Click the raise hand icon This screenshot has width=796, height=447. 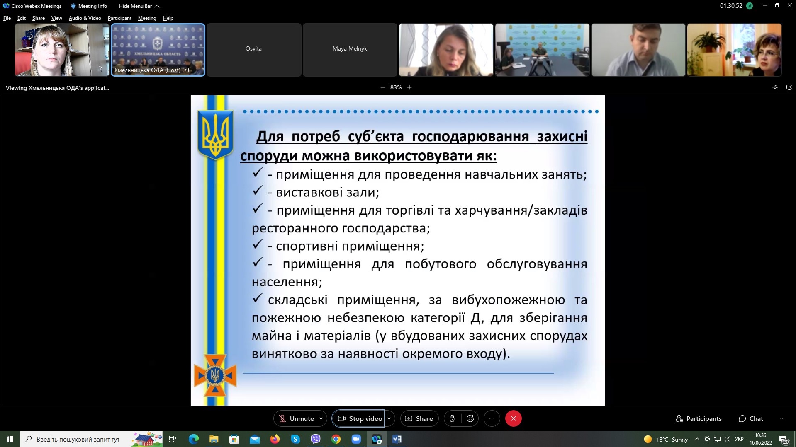point(452,418)
